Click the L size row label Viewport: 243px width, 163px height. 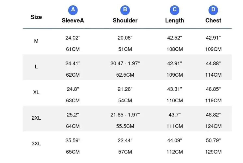pyautogui.click(x=36, y=67)
